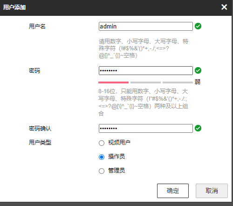Click the 用户添加 dialog title
233x206 pixels.
tap(14, 7)
